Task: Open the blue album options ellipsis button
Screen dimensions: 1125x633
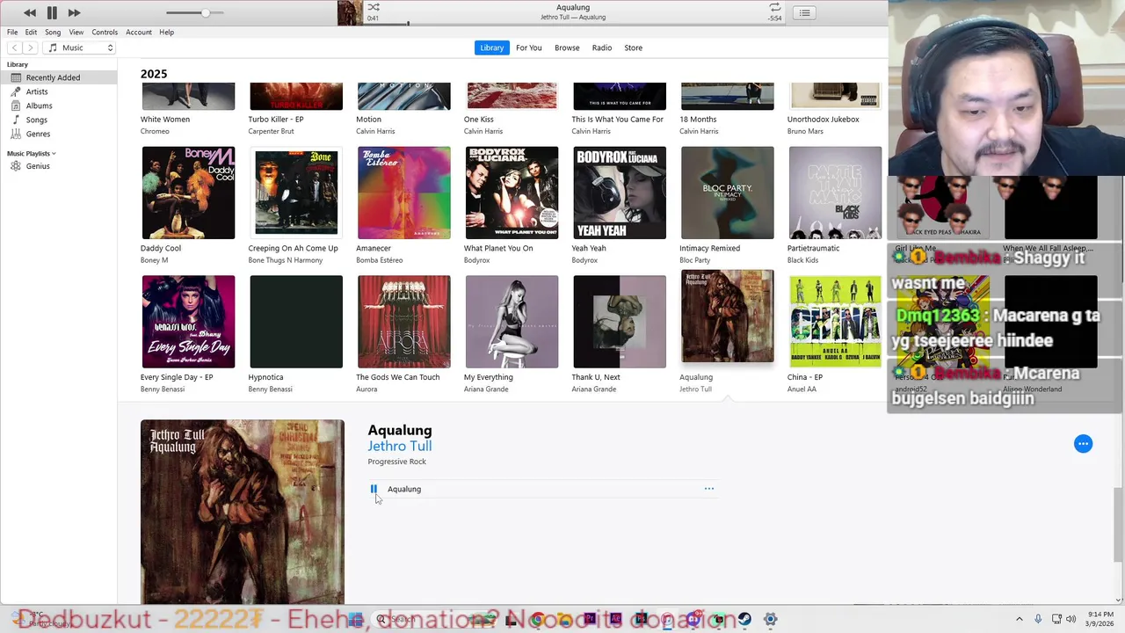Action: pos(1083,444)
